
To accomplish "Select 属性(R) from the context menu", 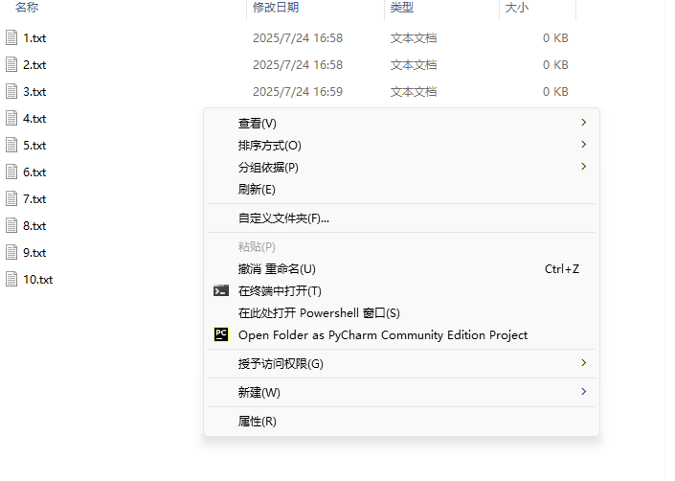I will coord(257,422).
